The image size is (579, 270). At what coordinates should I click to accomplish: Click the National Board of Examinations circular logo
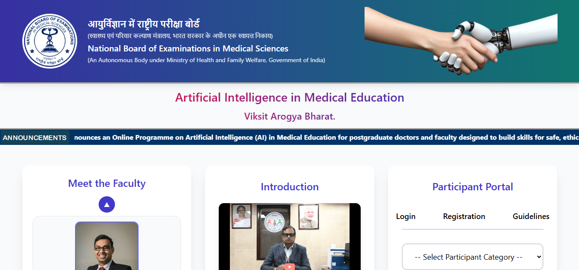click(50, 41)
